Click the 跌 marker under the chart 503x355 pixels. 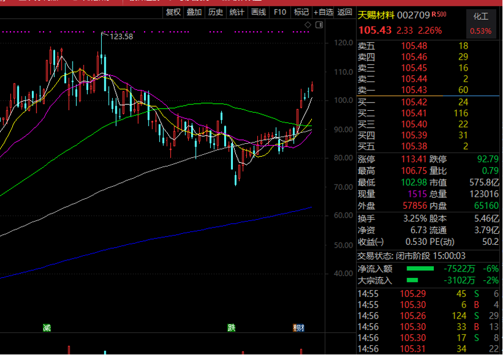232,327
